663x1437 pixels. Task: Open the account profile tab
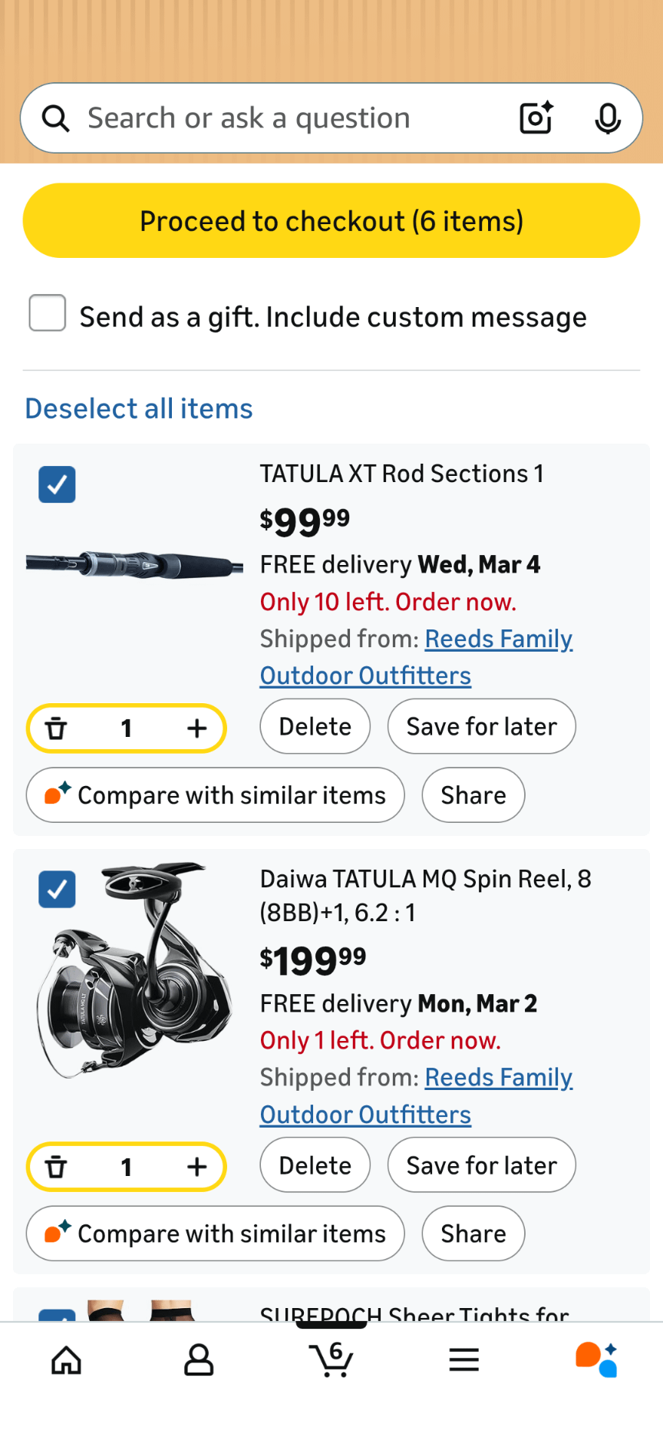(x=199, y=1360)
